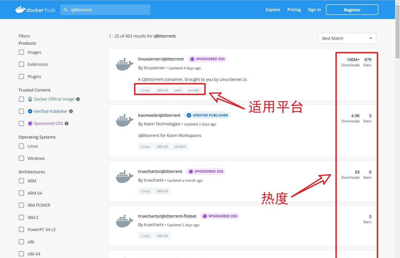Enable the Plugins product filter

click(21, 76)
